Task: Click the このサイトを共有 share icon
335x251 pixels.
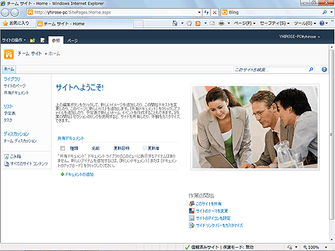Action: click(x=192, y=203)
